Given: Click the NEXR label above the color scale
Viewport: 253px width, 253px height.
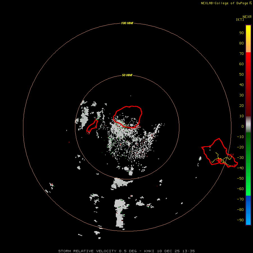Looking at the screenshot, I should point(247,17).
